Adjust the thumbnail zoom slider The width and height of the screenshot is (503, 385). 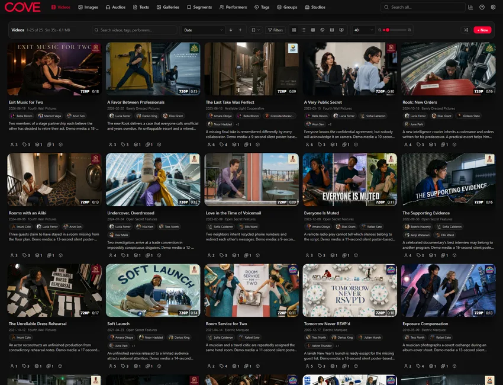click(395, 30)
